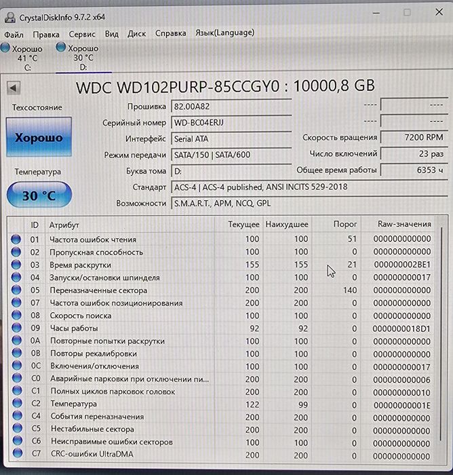Open the Диск menu
This screenshot has height=475, width=453.
pos(136,34)
